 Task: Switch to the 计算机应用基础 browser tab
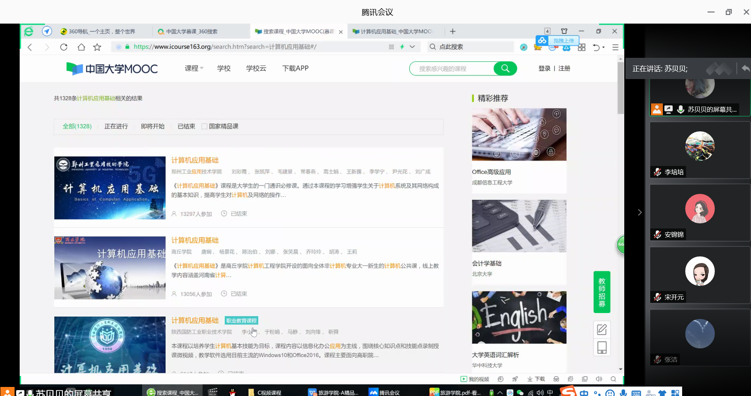coord(396,31)
